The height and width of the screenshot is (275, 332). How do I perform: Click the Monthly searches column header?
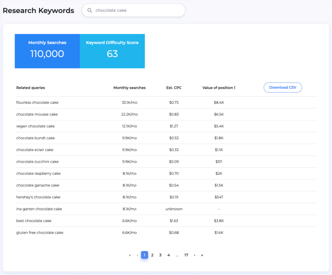point(129,88)
